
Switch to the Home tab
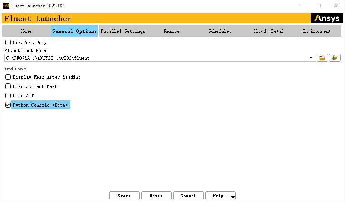[x=26, y=31]
